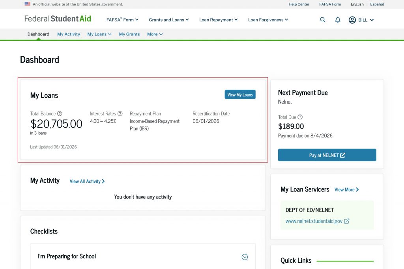Expand the I'm Preparing for School checklist

pyautogui.click(x=245, y=257)
